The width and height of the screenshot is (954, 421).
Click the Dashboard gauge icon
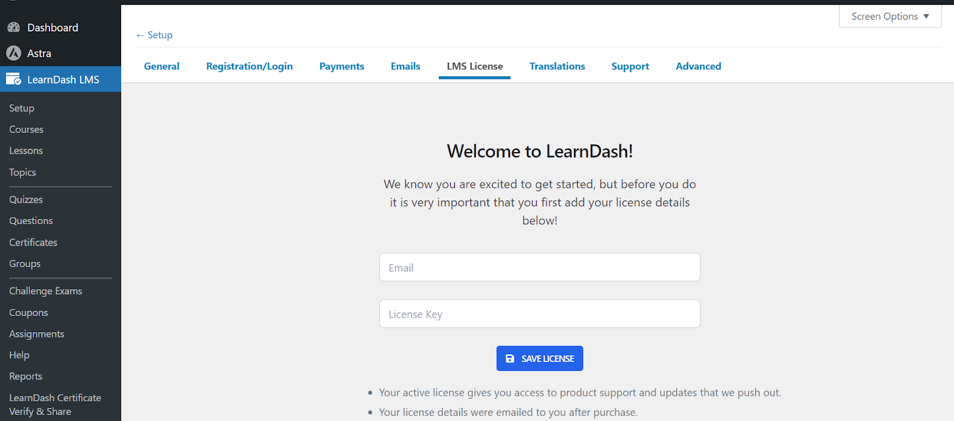click(x=14, y=27)
